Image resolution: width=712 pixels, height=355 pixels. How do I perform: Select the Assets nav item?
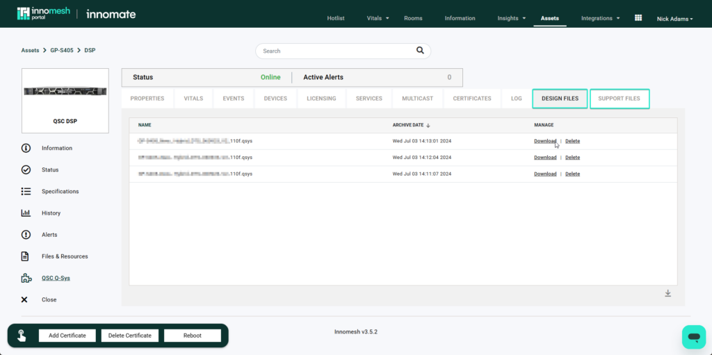pos(550,18)
